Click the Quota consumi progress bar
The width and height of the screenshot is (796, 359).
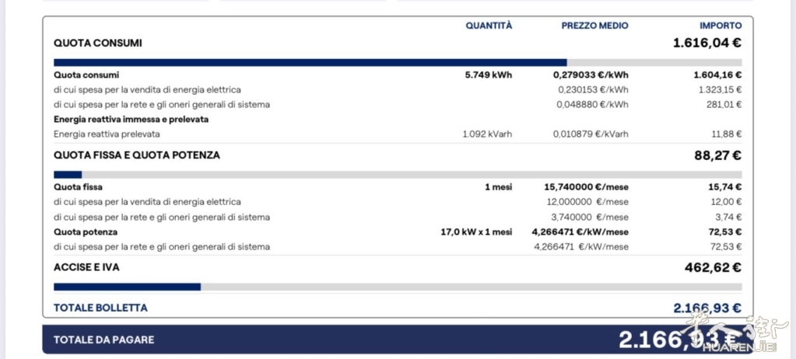[x=398, y=62]
